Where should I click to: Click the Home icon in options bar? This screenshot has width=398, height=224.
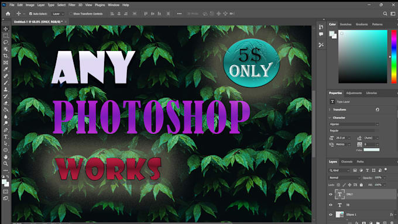coord(8,13)
